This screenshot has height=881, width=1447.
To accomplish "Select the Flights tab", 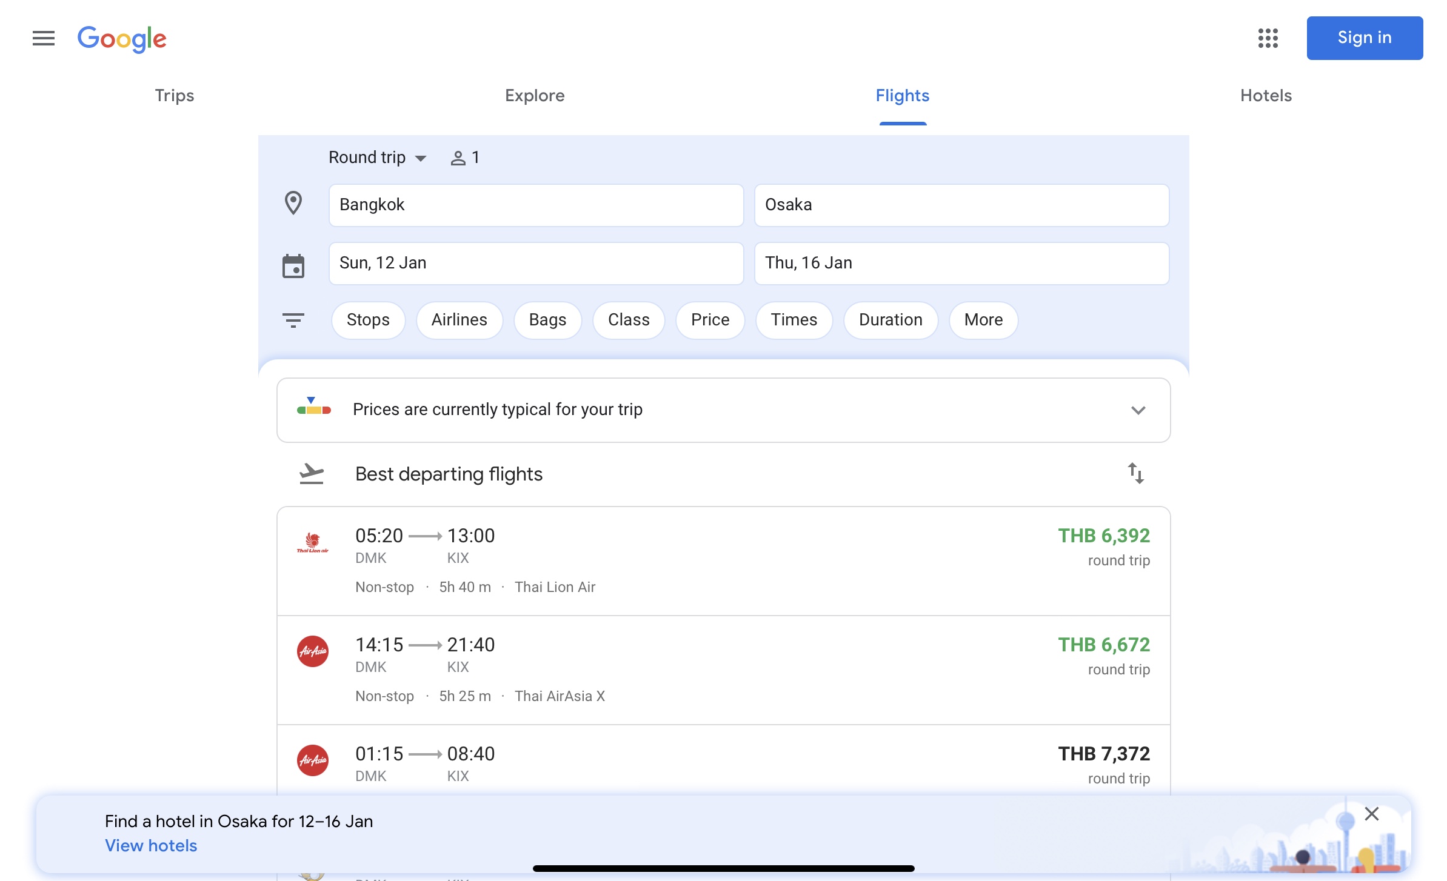I will [x=902, y=96].
